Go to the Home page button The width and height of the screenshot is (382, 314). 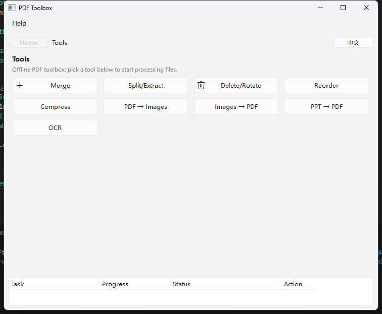(x=28, y=43)
